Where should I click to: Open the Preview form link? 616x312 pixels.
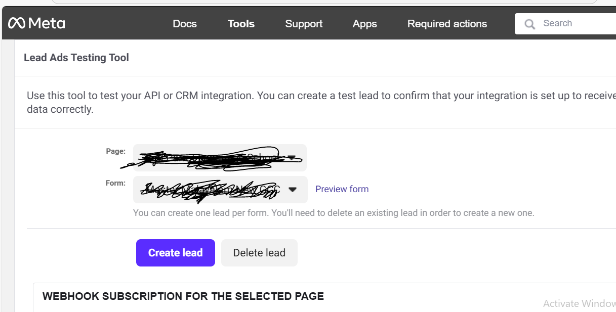pyautogui.click(x=342, y=189)
